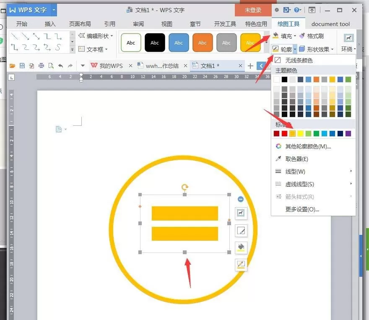
Task: Click the print icon in quick toolbar
Action: [x=42, y=66]
